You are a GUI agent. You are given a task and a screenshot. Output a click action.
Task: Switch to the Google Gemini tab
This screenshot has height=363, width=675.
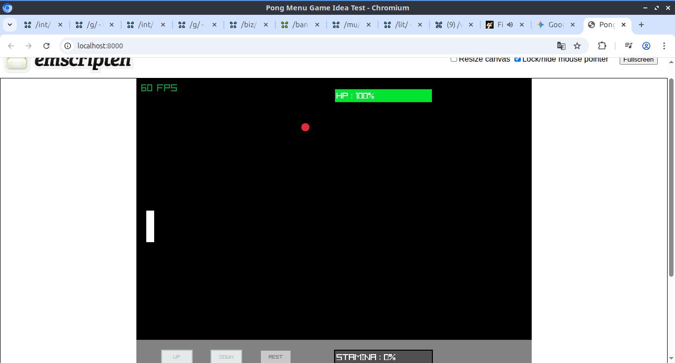pos(556,25)
